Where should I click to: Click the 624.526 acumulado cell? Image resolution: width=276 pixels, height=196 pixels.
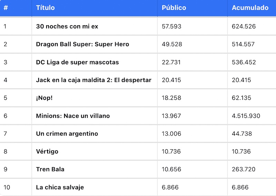click(244, 27)
